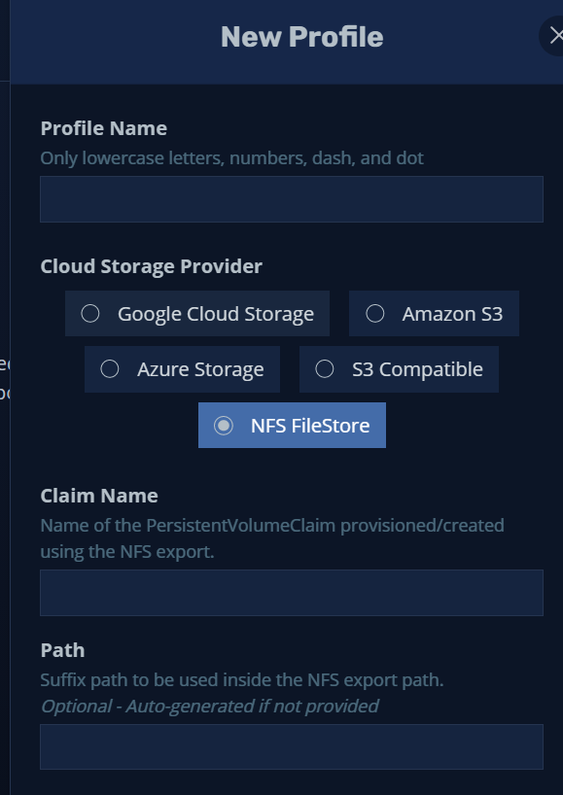Screen dimensions: 563x795
Task: Choose the Google Cloud Storage label text
Action: coord(216,314)
